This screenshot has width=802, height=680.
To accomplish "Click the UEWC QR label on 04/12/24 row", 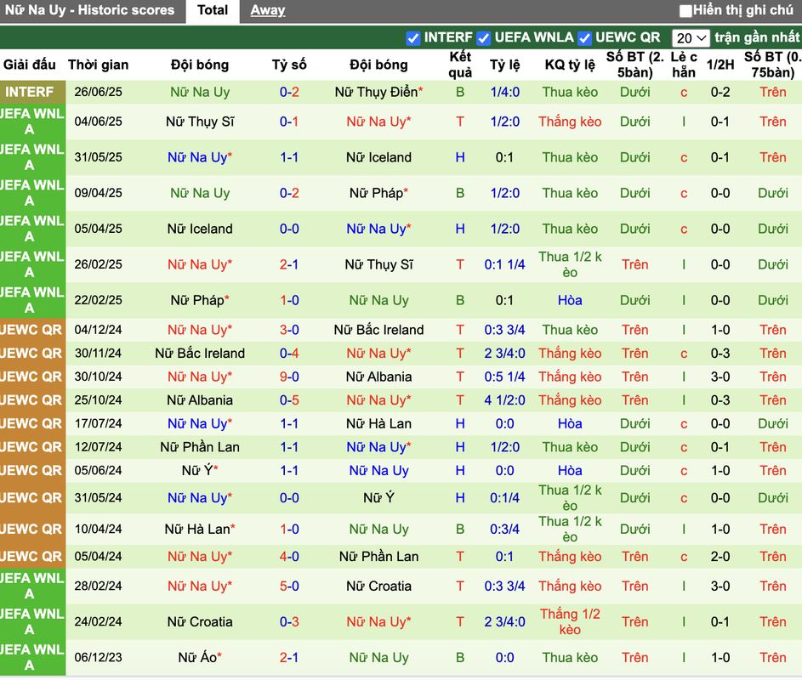I will pos(31,330).
